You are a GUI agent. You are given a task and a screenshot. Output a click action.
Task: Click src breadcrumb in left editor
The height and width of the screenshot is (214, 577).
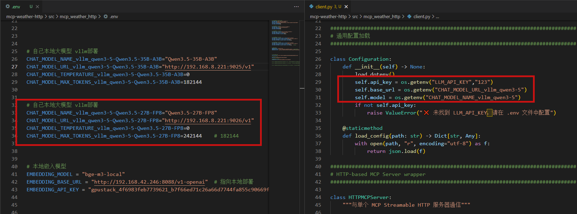tap(51, 16)
